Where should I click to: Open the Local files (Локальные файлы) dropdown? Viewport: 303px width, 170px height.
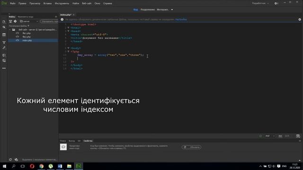[x=19, y=26]
